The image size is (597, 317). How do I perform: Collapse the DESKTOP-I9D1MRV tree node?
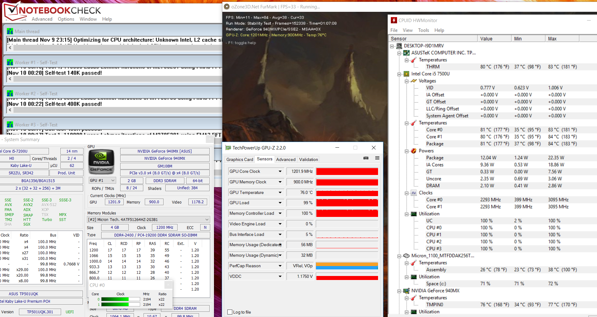coord(392,46)
